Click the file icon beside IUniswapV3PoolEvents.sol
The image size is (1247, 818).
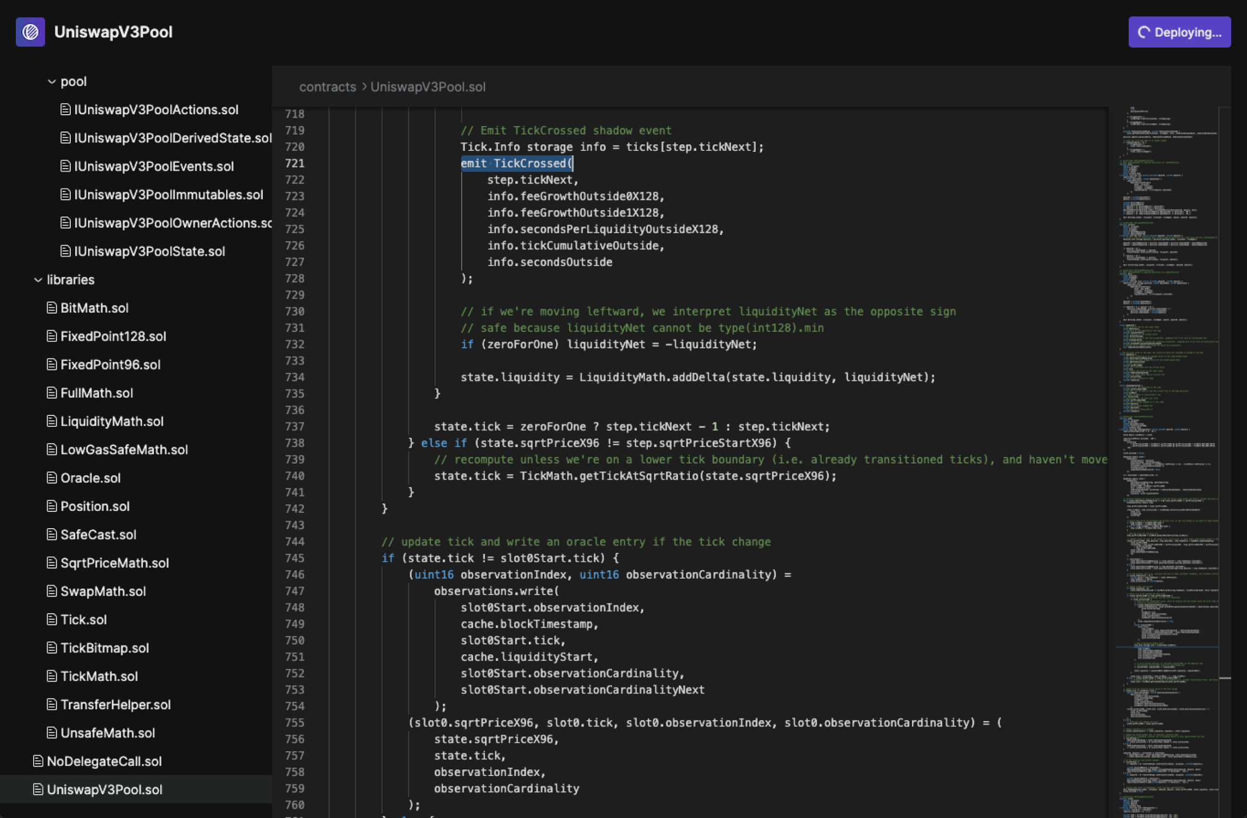65,166
